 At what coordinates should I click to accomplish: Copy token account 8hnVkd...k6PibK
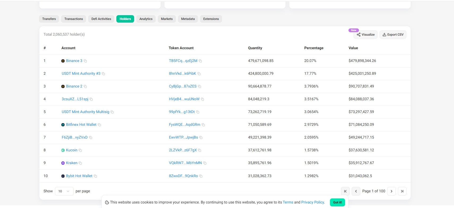coord(199,74)
